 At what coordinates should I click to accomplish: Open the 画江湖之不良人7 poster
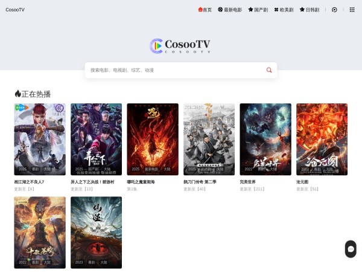[x=40, y=139]
